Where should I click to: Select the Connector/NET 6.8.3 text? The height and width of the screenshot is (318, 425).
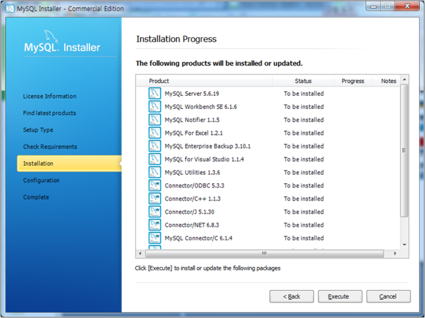tap(192, 225)
